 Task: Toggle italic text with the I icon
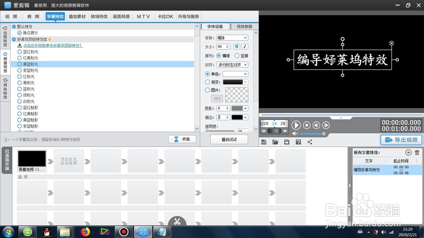[245, 47]
